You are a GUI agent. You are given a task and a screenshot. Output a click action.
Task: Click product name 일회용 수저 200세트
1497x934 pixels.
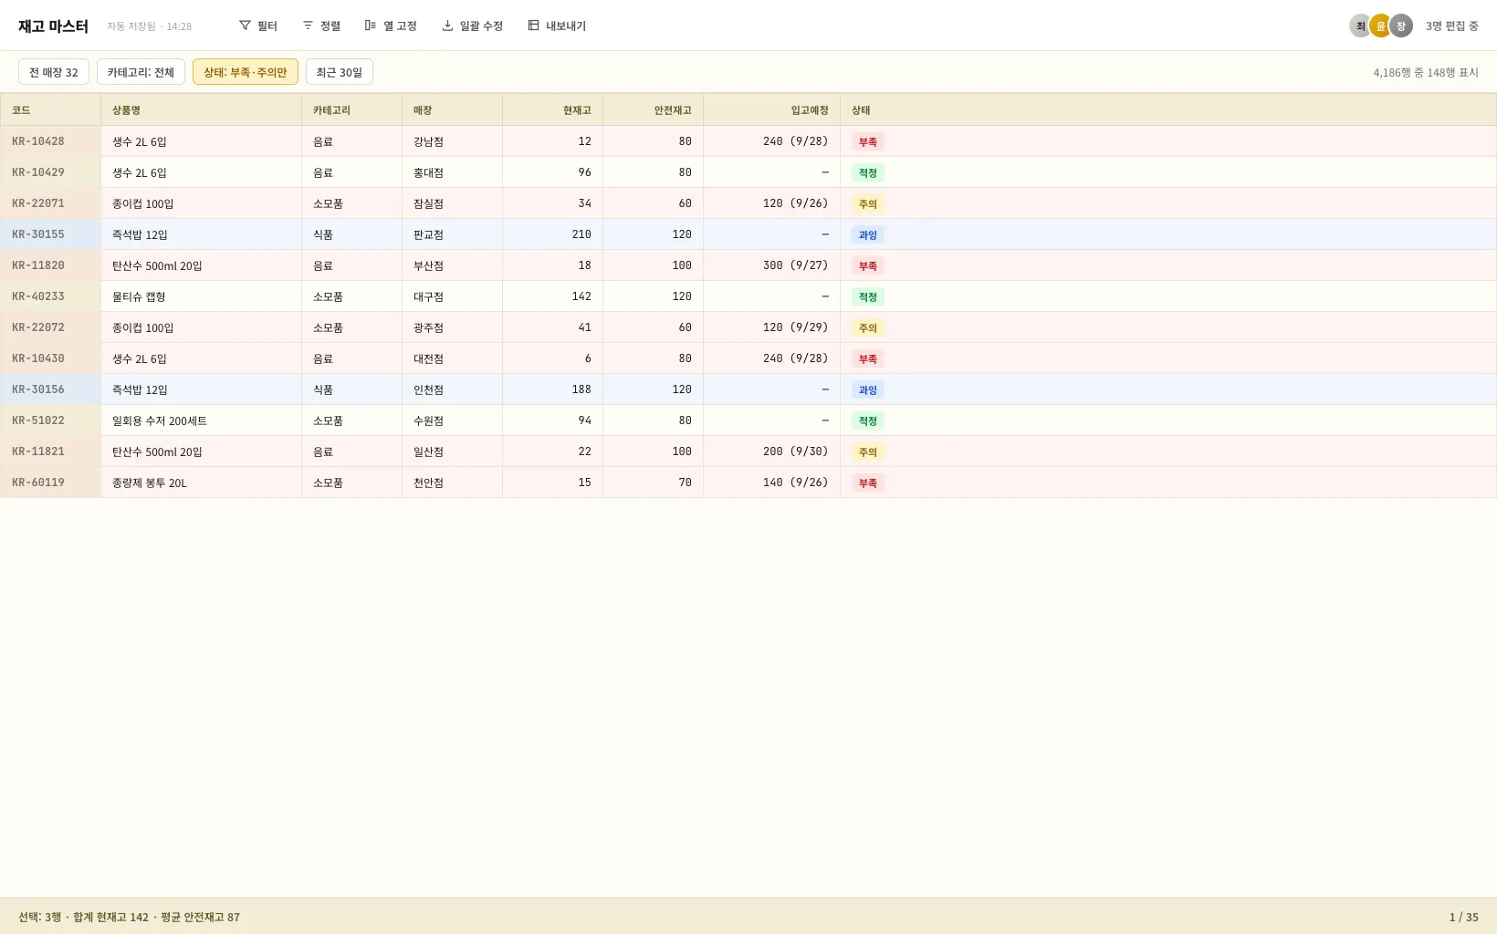point(160,420)
